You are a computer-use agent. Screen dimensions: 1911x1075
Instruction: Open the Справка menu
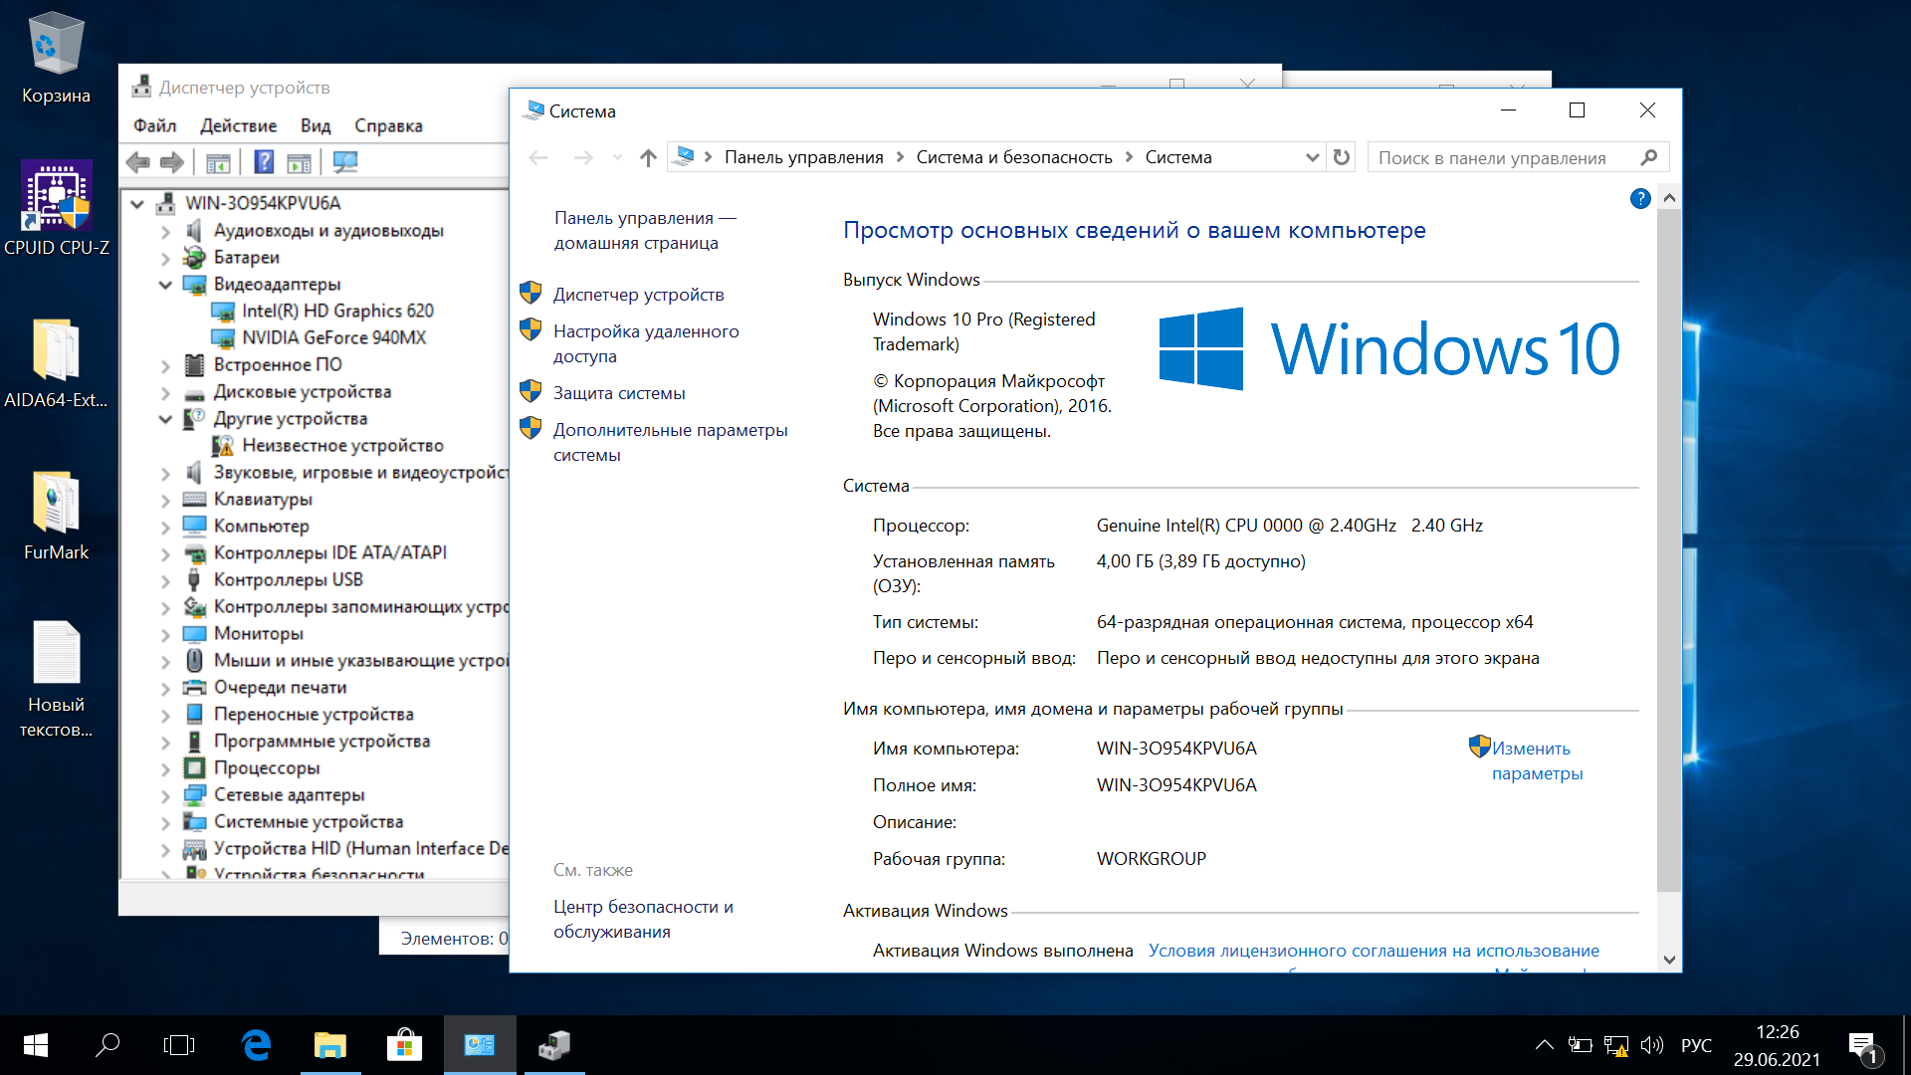tap(388, 125)
